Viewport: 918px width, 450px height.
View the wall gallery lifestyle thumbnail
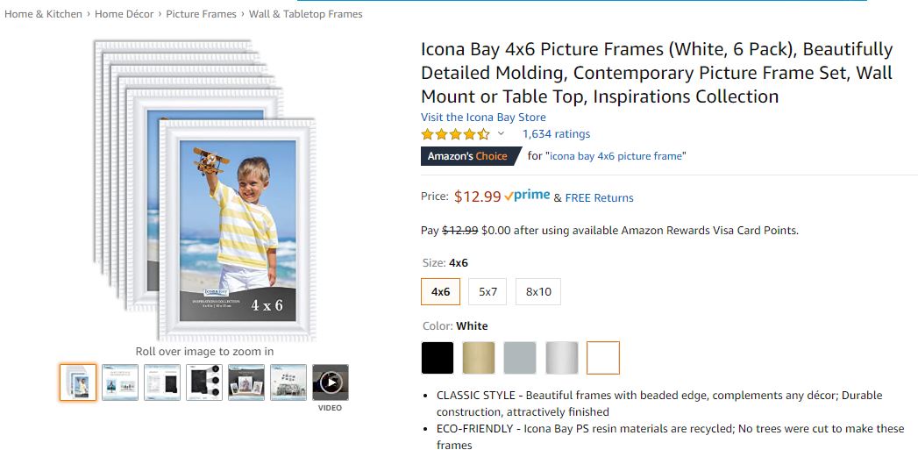(x=288, y=382)
